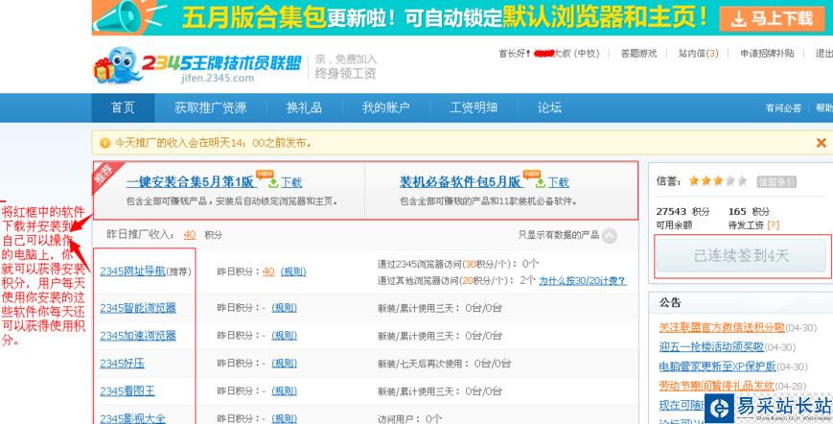Open the 首页 navigation tab

123,107
